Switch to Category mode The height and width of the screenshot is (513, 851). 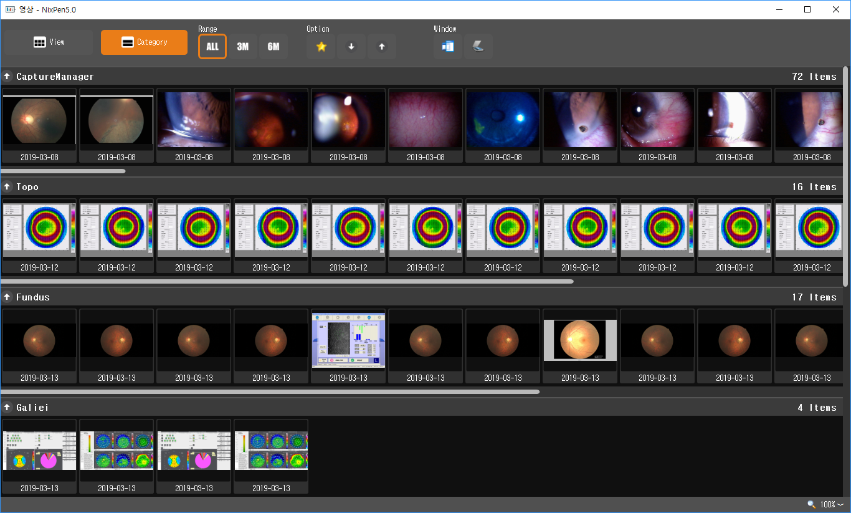144,42
